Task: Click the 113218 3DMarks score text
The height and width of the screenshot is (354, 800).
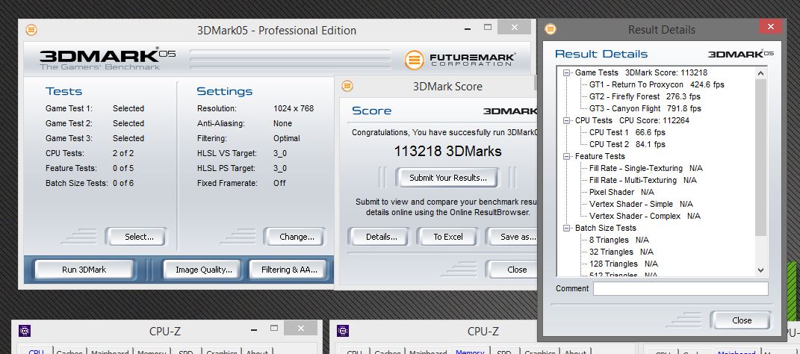Action: (x=447, y=152)
